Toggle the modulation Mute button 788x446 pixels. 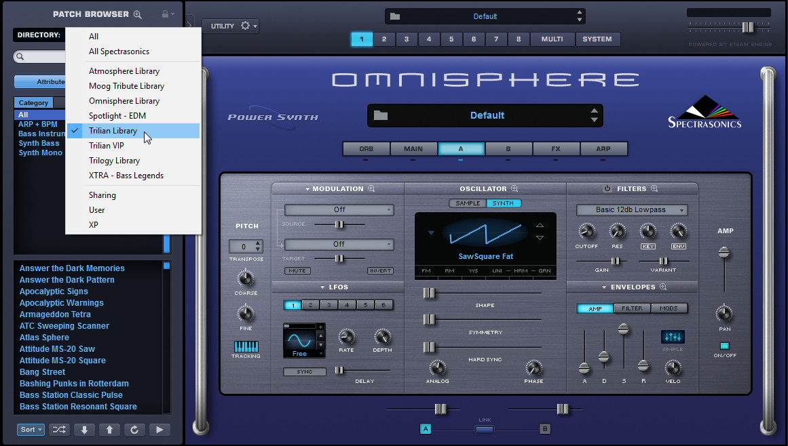pyautogui.click(x=297, y=270)
